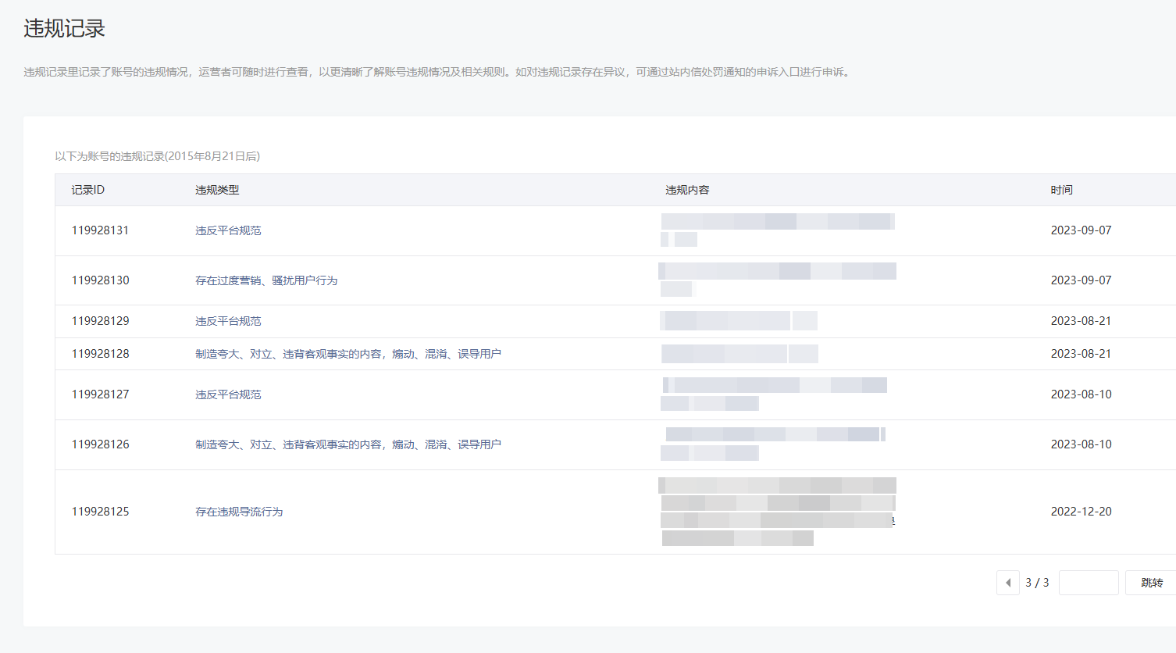The height and width of the screenshot is (653, 1176).
Task: Click the page number input box
Action: click(1089, 583)
